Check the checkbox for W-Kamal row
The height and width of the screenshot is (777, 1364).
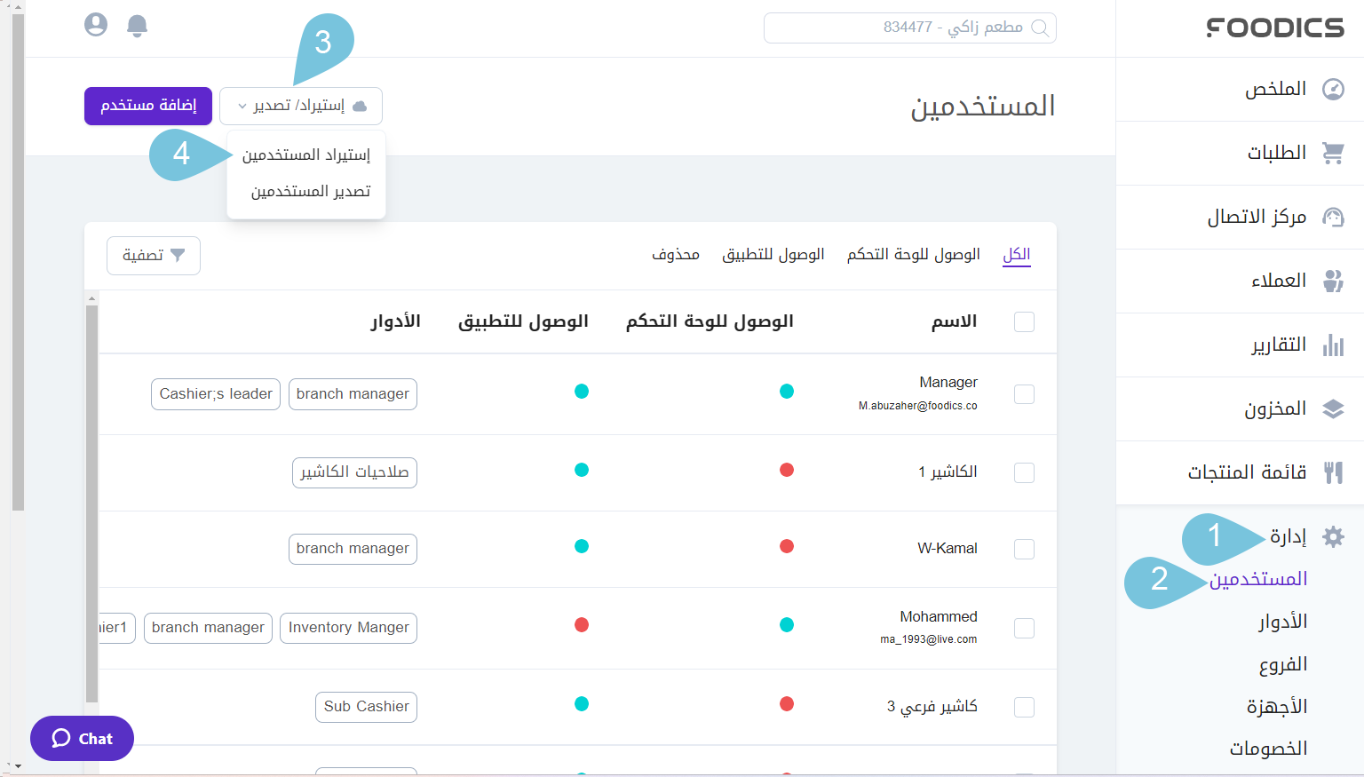[x=1024, y=549]
